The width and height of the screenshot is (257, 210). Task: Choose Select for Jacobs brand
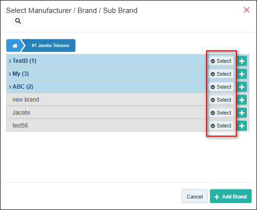coord(221,113)
